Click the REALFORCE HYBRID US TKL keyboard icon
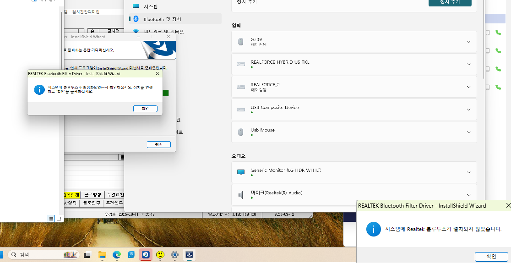Screen dimensions: 511x264 [241, 64]
